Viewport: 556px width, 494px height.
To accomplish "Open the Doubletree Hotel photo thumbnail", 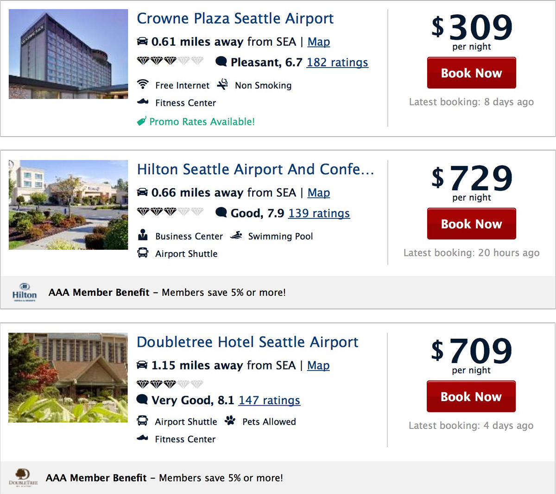I will (68, 377).
